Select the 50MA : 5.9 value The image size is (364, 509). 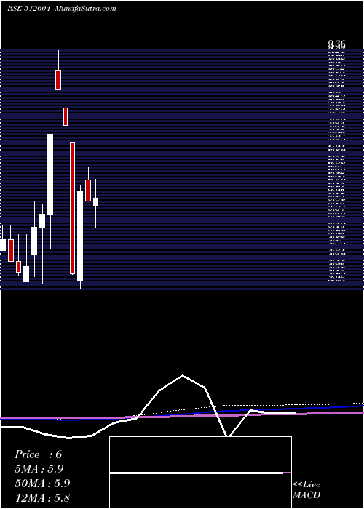pyautogui.click(x=42, y=484)
